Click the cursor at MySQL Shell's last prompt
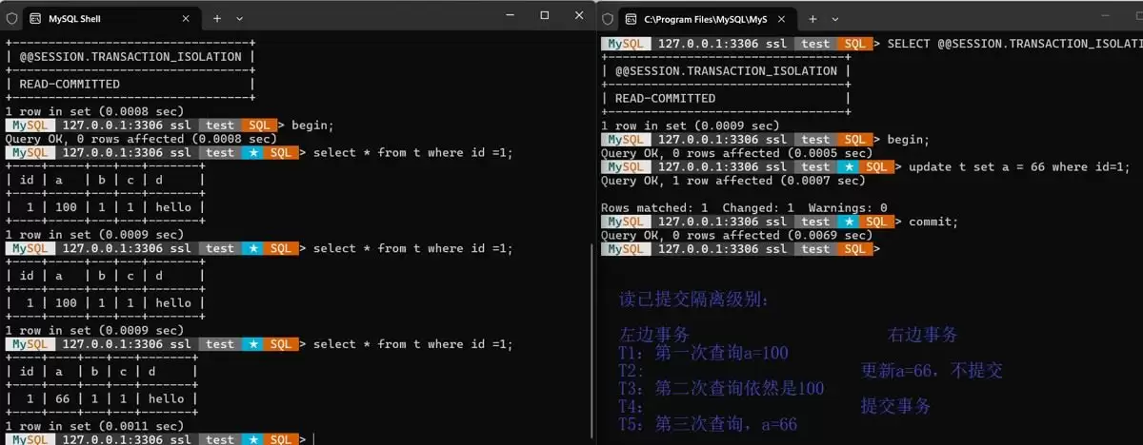 (312, 440)
